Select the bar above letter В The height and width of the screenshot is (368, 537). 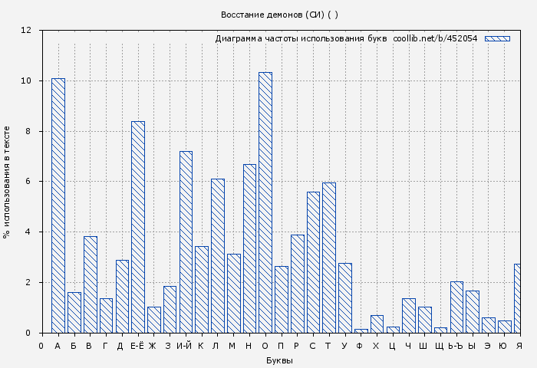tap(91, 284)
